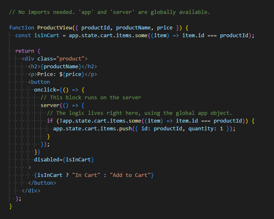Click the closing </div> tag
The image size is (274, 219).
click(31, 191)
